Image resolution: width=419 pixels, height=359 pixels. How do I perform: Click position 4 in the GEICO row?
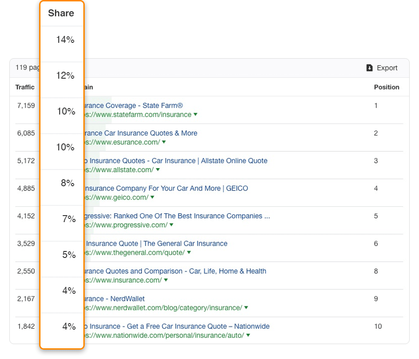tap(376, 189)
